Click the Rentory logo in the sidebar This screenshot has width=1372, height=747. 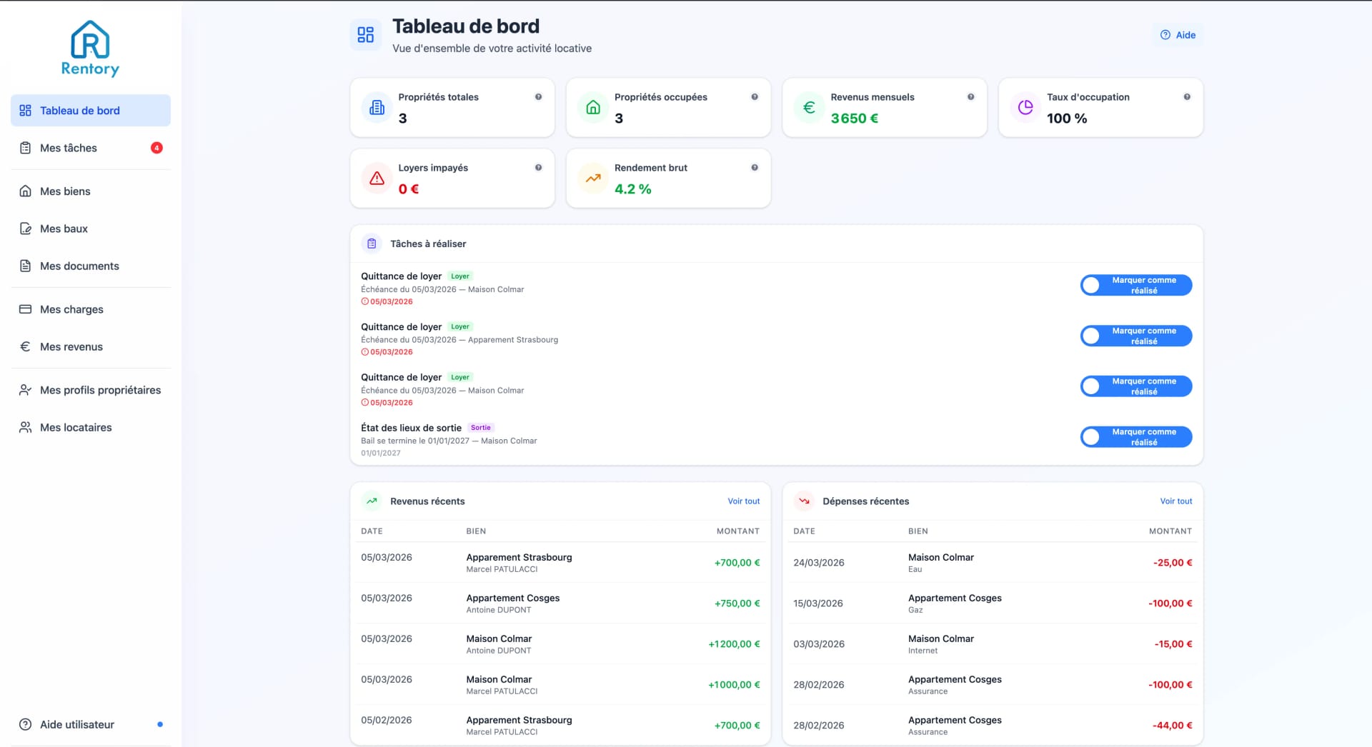coord(91,49)
